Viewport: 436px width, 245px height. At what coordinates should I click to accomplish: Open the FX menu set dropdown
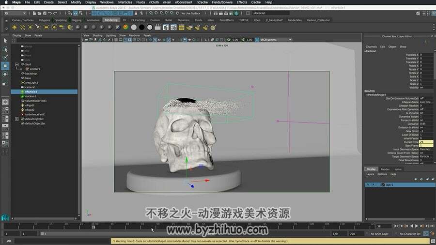15,13
